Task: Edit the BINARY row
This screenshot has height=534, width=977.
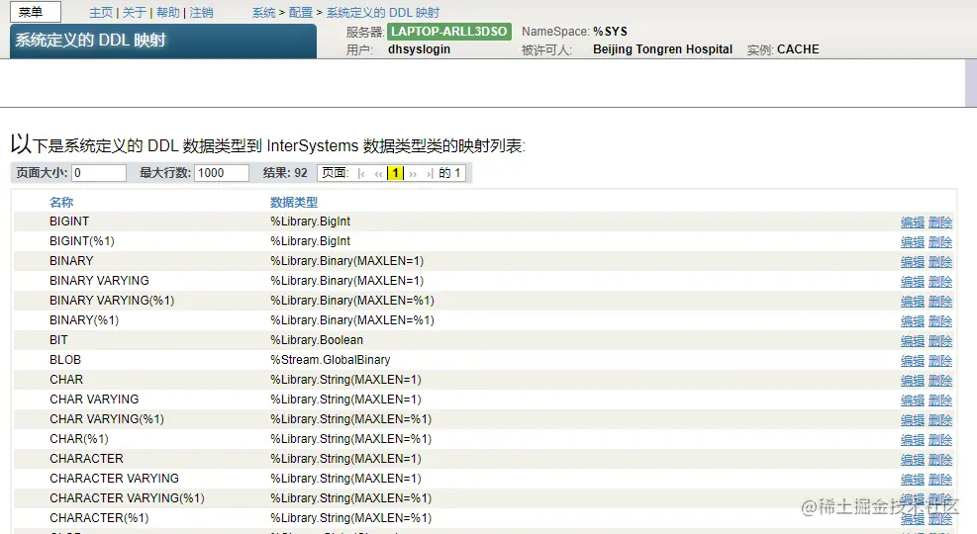Action: 913,262
